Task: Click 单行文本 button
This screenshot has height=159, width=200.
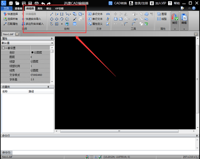Action: pyautogui.click(x=95, y=19)
